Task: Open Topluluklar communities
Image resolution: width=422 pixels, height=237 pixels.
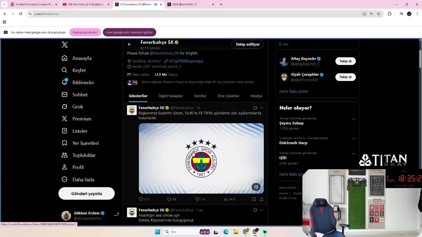Action: click(x=78, y=155)
